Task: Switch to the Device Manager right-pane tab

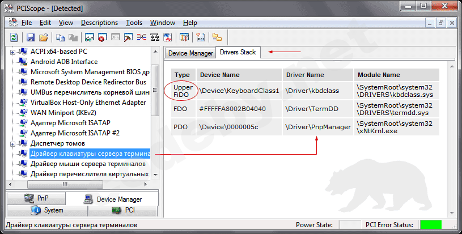Action: pos(190,53)
